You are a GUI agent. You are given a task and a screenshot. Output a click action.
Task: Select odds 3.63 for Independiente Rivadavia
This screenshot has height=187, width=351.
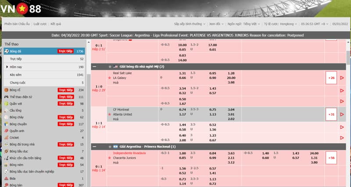(x=231, y=153)
